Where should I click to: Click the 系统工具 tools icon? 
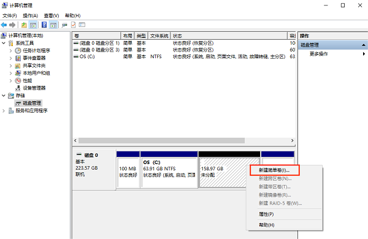click(x=11, y=43)
